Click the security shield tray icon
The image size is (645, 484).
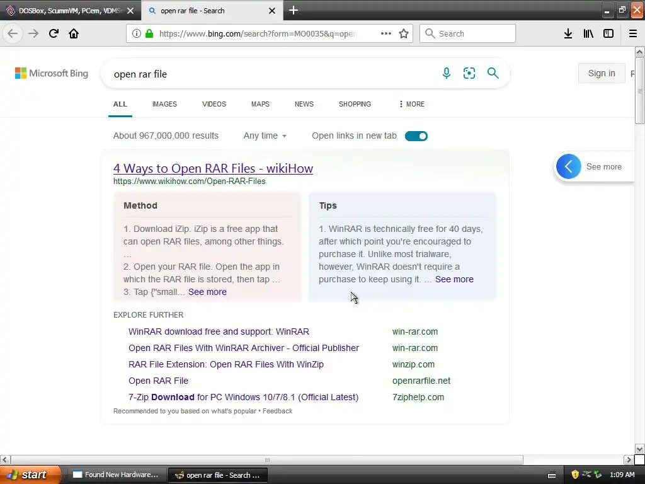coord(575,475)
